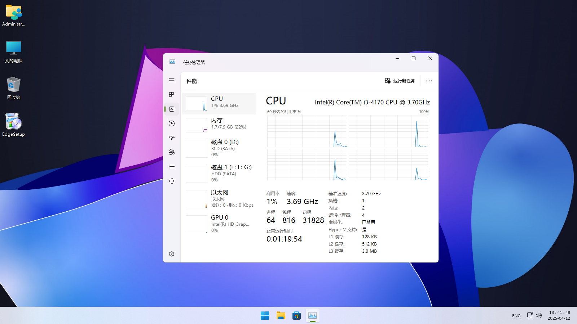Select the GPU 0 item
Image resolution: width=577 pixels, height=324 pixels.
219,224
